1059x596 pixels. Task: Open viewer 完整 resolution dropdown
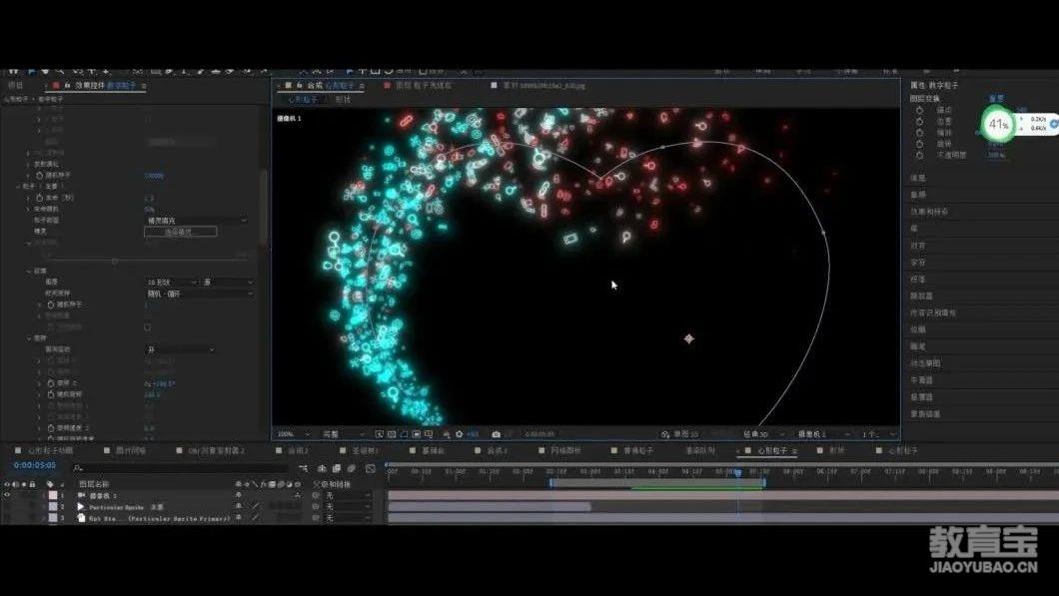pos(343,434)
